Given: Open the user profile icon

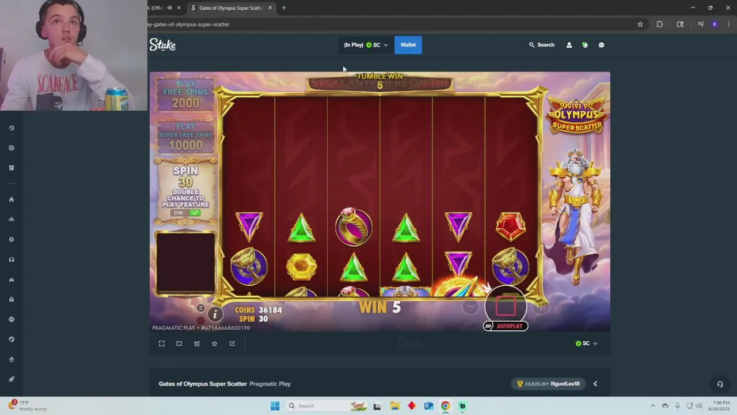Looking at the screenshot, I should point(569,45).
